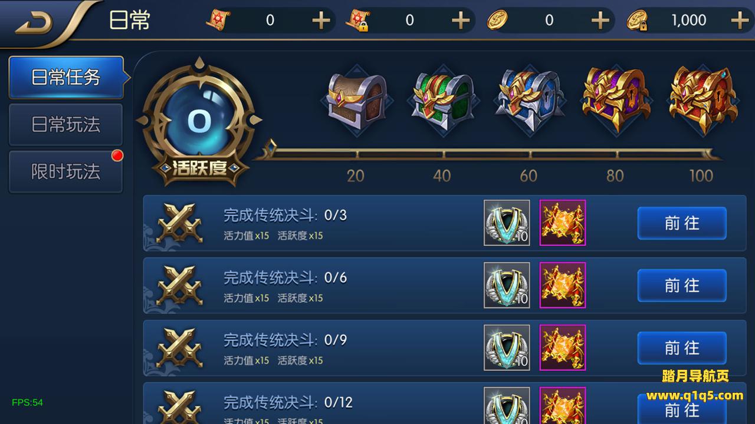The height and width of the screenshot is (424, 755).
Task: Click 前往 for the 0/3 duel task
Action: 682,223
